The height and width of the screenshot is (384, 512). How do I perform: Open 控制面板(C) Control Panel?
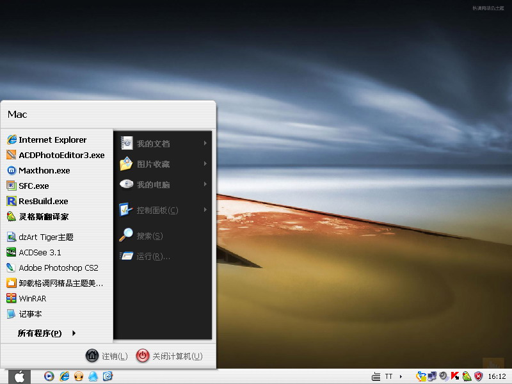coord(163,210)
